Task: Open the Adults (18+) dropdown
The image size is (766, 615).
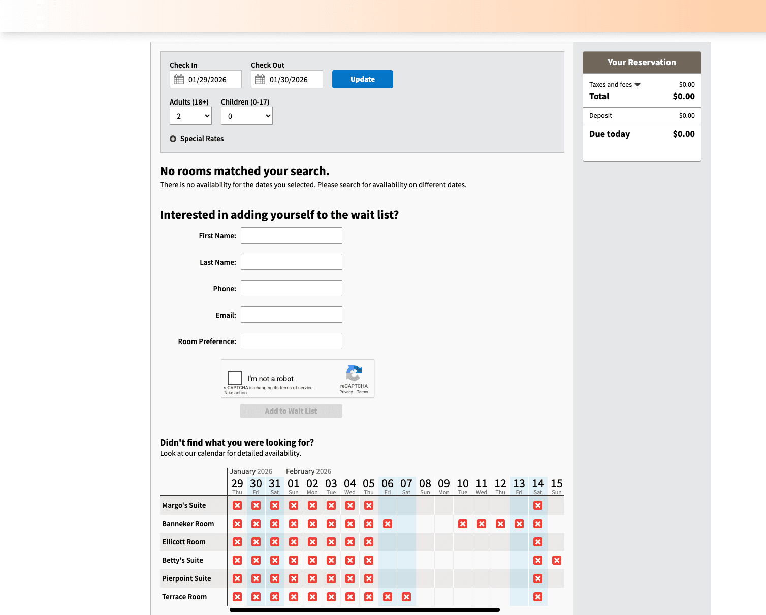Action: [x=190, y=116]
